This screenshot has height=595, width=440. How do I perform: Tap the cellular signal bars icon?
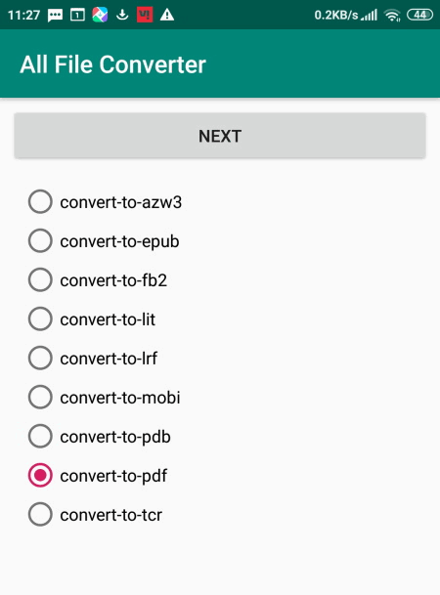370,16
